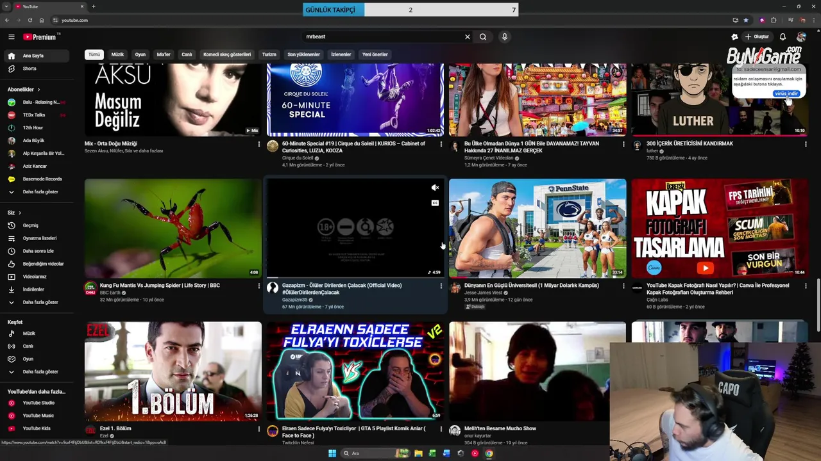
Task: Open Chrome from the taskbar
Action: click(489, 453)
